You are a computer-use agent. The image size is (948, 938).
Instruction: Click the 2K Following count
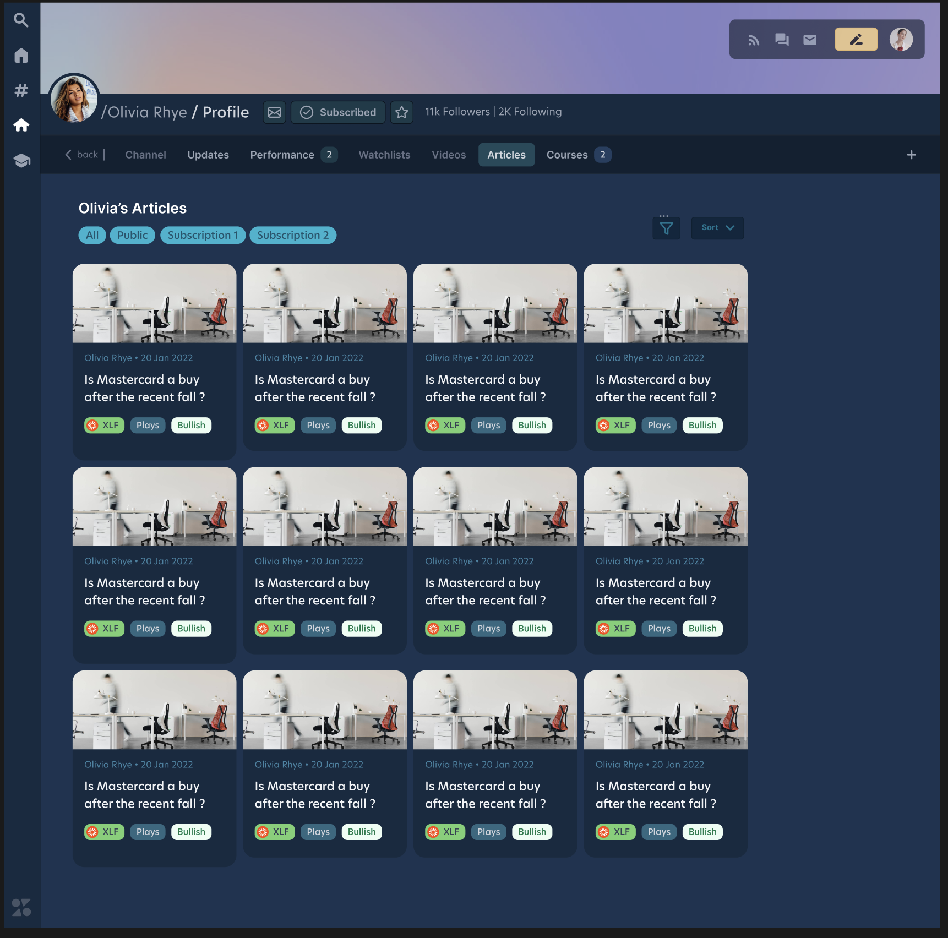(x=530, y=112)
